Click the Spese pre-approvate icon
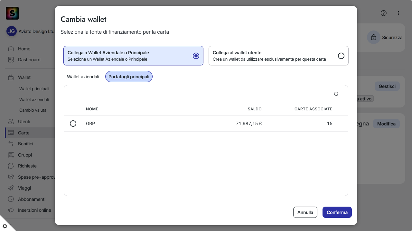 pos(11,177)
